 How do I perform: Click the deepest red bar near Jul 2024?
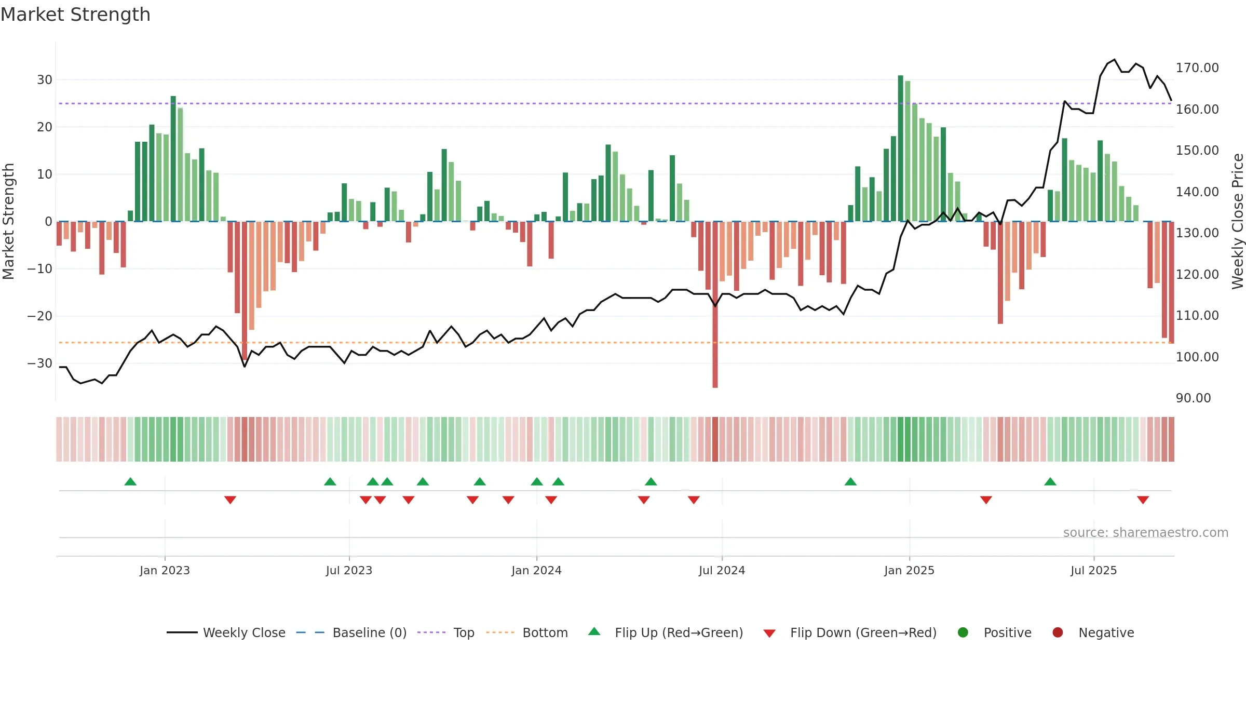click(x=715, y=304)
